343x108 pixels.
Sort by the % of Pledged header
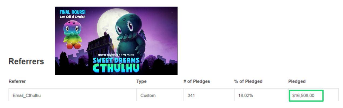[248, 81]
